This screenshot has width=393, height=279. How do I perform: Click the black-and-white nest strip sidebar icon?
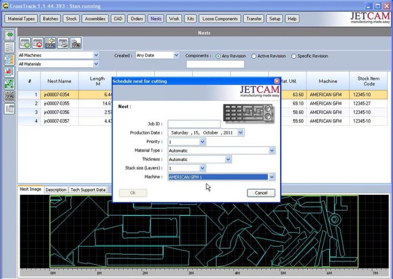(x=9, y=97)
